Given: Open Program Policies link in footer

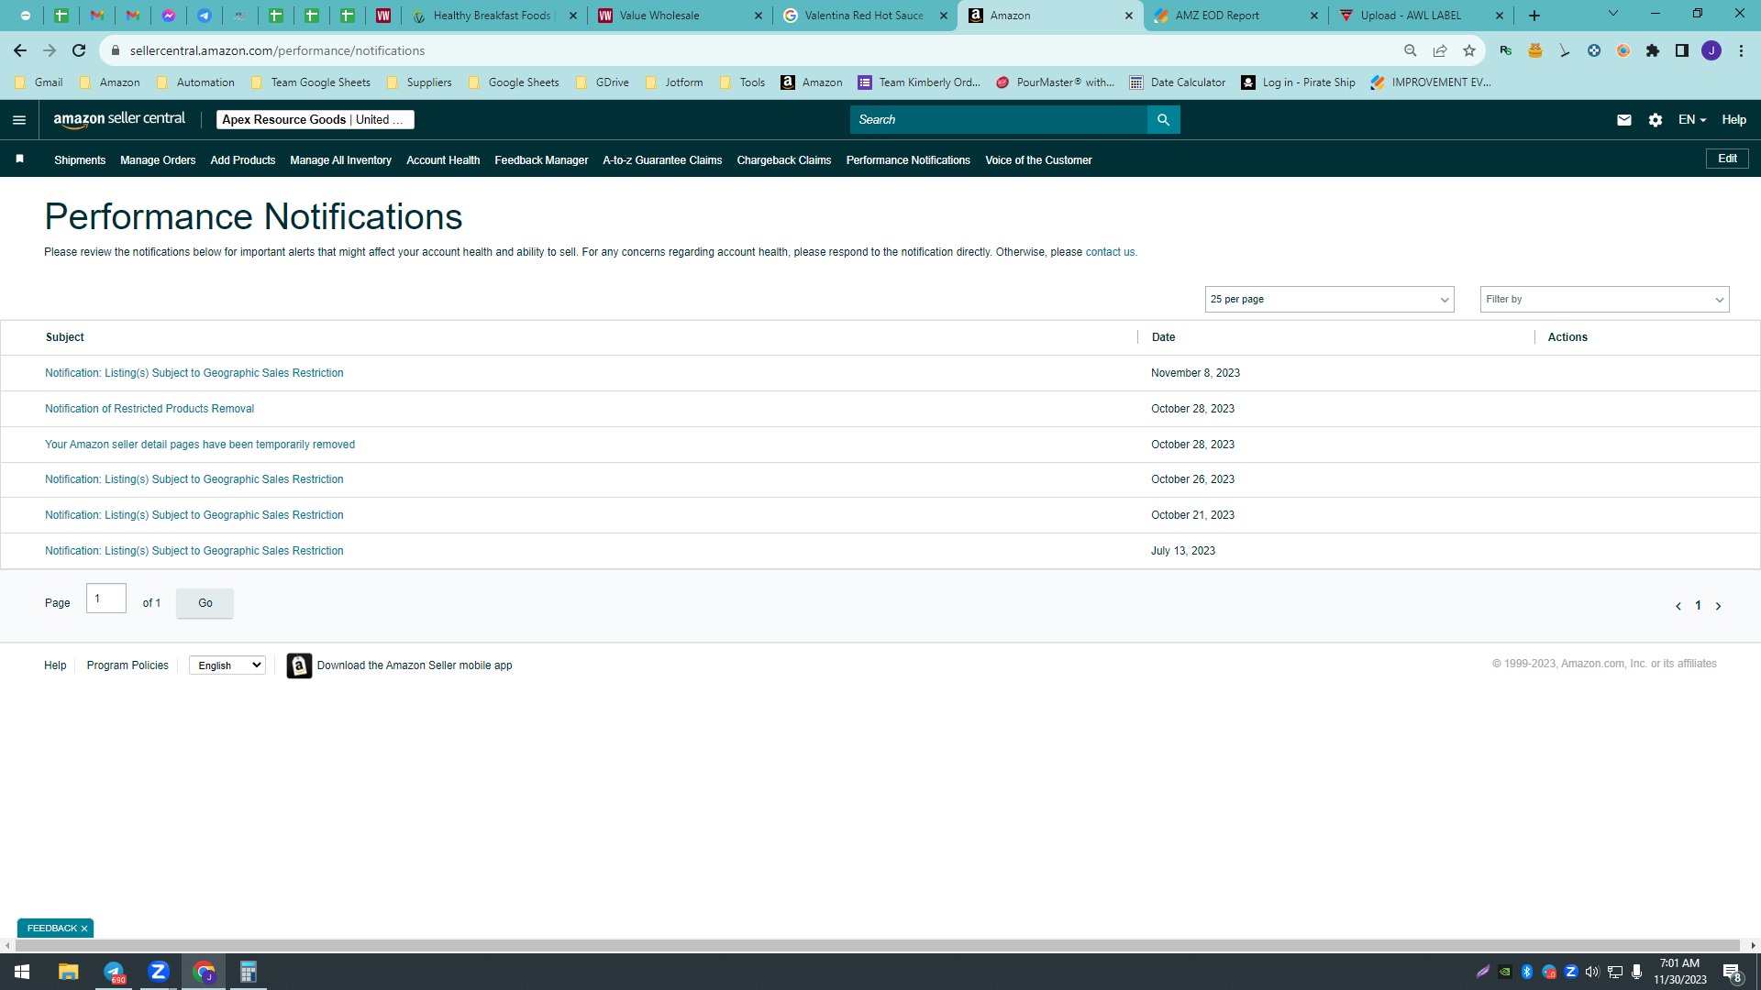Looking at the screenshot, I should click(127, 665).
